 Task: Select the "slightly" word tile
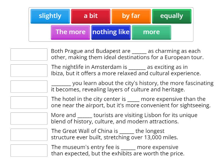coord(50,16)
